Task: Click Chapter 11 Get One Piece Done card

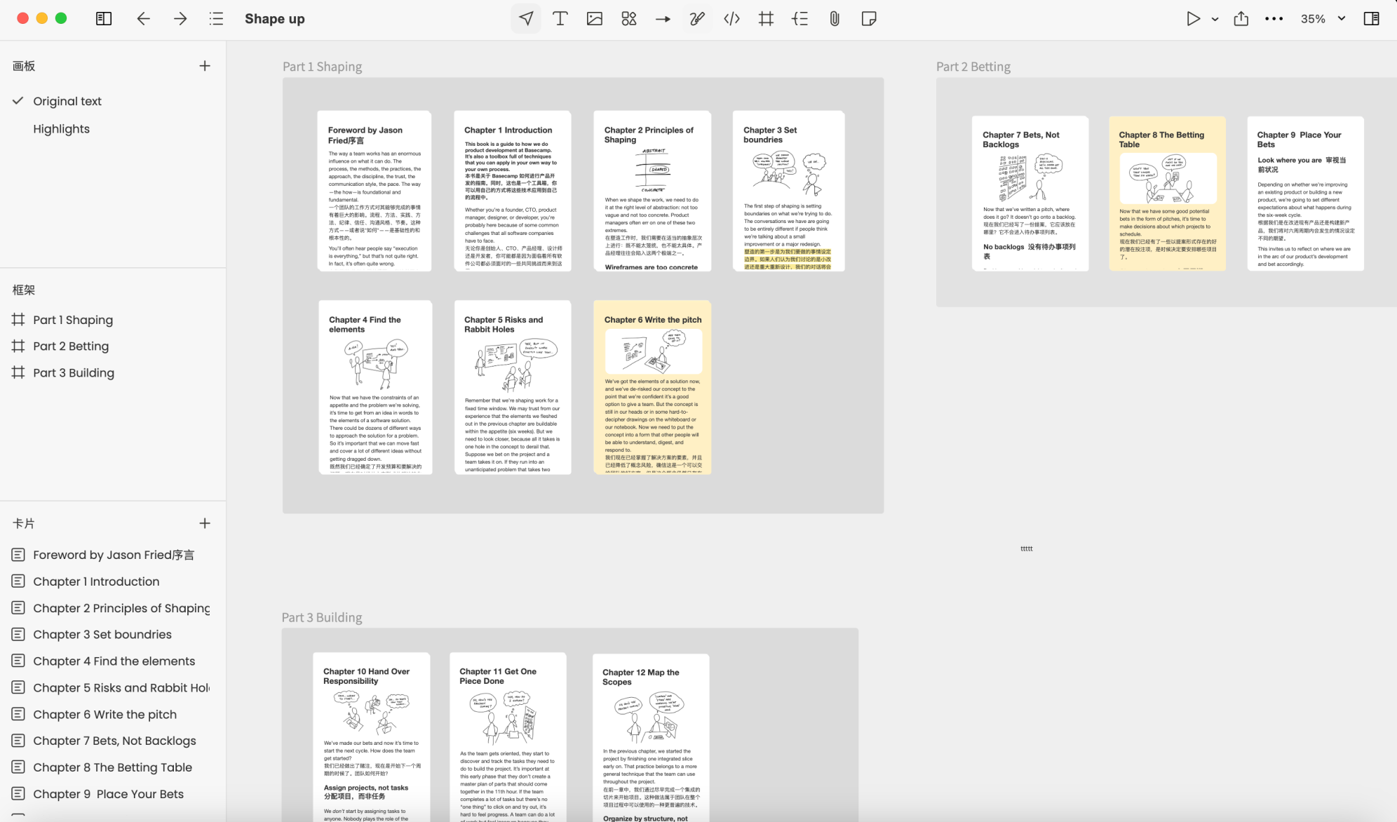Action: [508, 736]
